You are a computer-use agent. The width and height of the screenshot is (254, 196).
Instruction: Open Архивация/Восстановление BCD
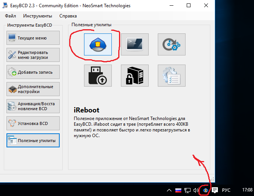pos(33,106)
